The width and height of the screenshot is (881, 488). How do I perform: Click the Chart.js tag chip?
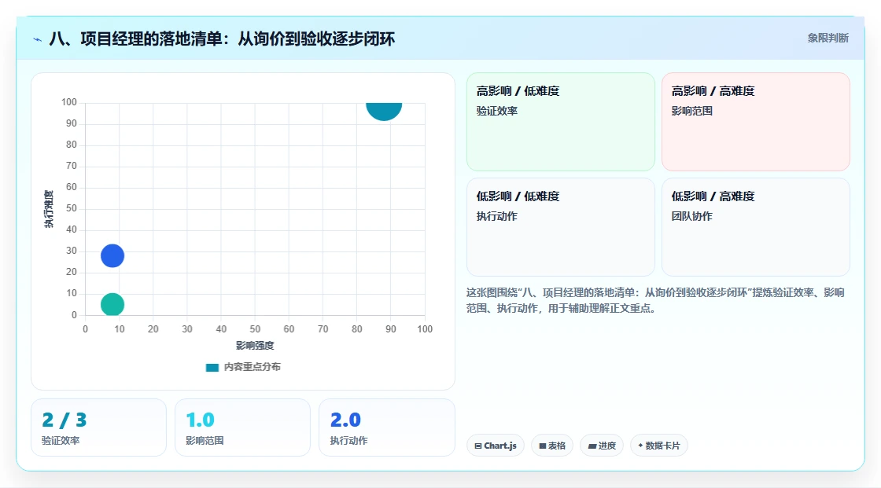point(496,446)
